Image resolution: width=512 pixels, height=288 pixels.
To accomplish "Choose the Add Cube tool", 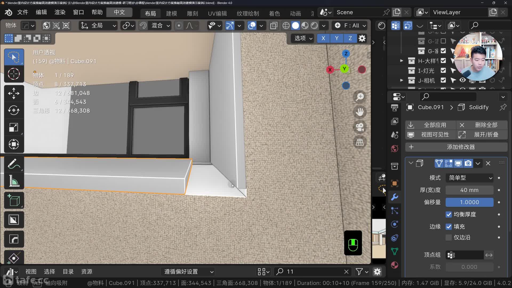I will pos(14,201).
